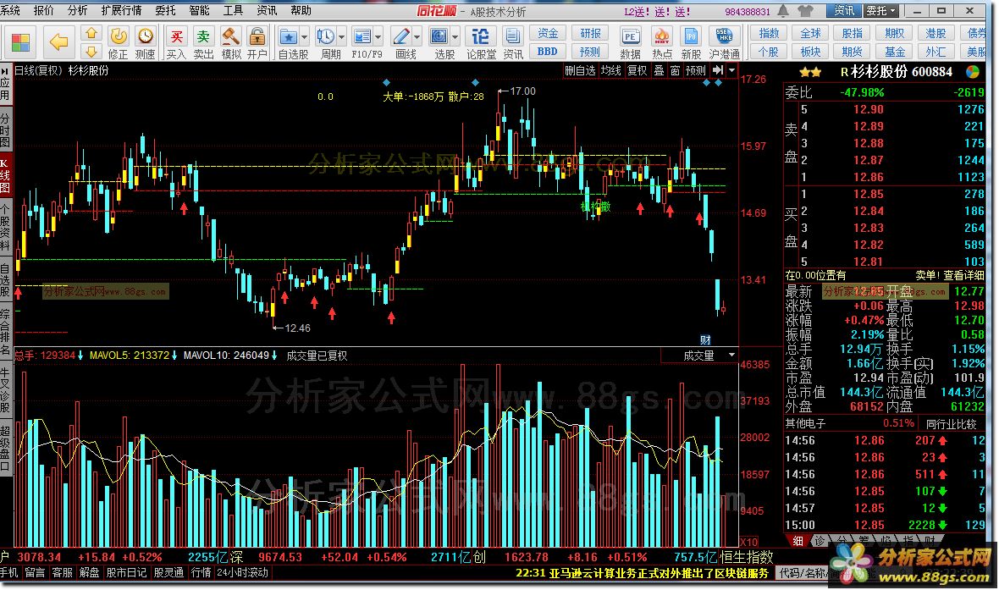Open the 帮助 menu

[301, 10]
